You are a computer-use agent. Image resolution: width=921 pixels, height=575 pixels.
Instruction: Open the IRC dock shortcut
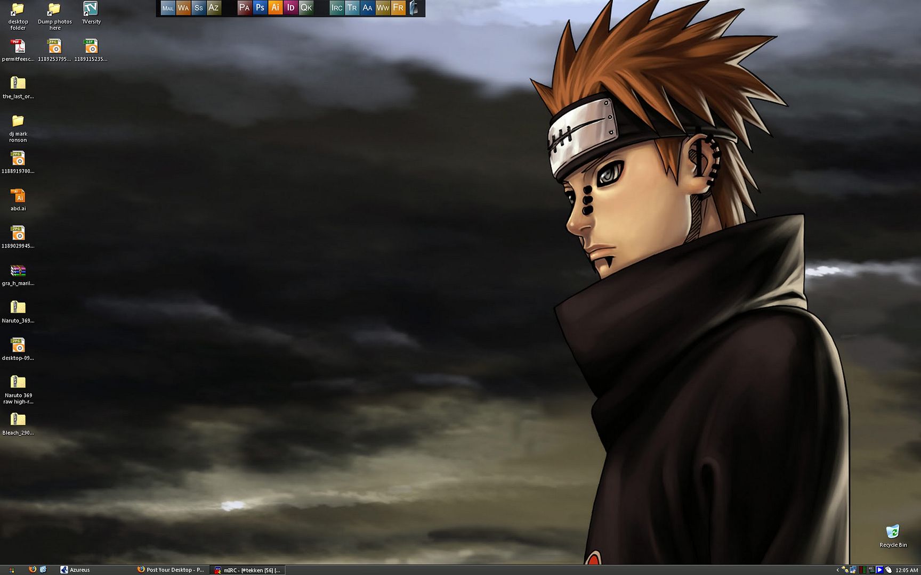click(x=336, y=8)
